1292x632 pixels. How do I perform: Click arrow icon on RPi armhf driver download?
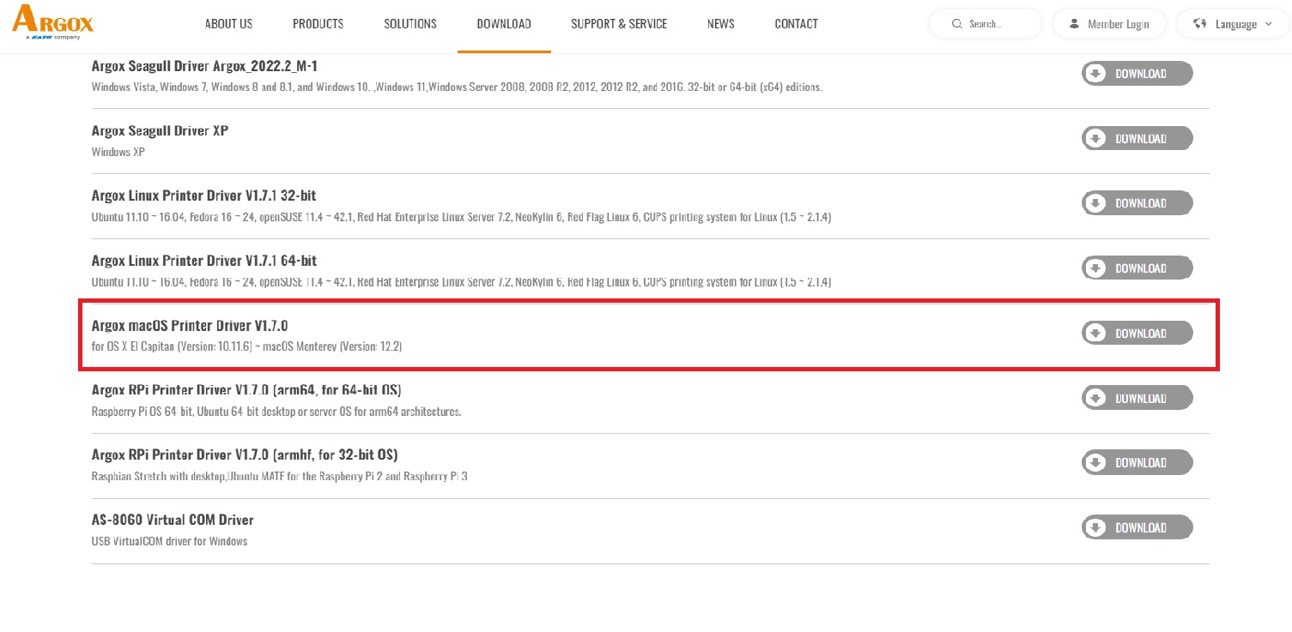tap(1095, 463)
